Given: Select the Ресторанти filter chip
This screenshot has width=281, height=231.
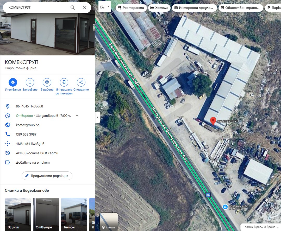Looking at the screenshot, I should [x=131, y=8].
